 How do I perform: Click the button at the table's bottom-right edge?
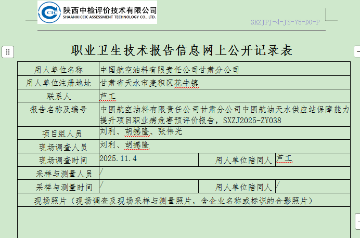click(x=357, y=220)
